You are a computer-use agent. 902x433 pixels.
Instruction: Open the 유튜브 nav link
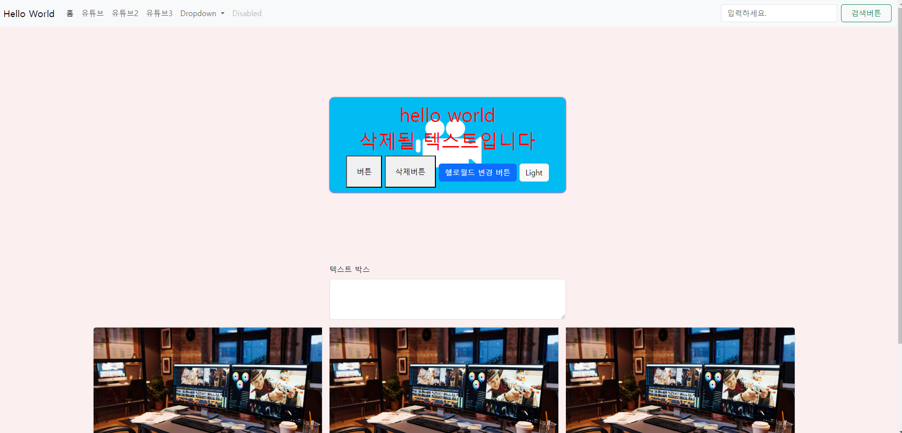click(x=93, y=13)
